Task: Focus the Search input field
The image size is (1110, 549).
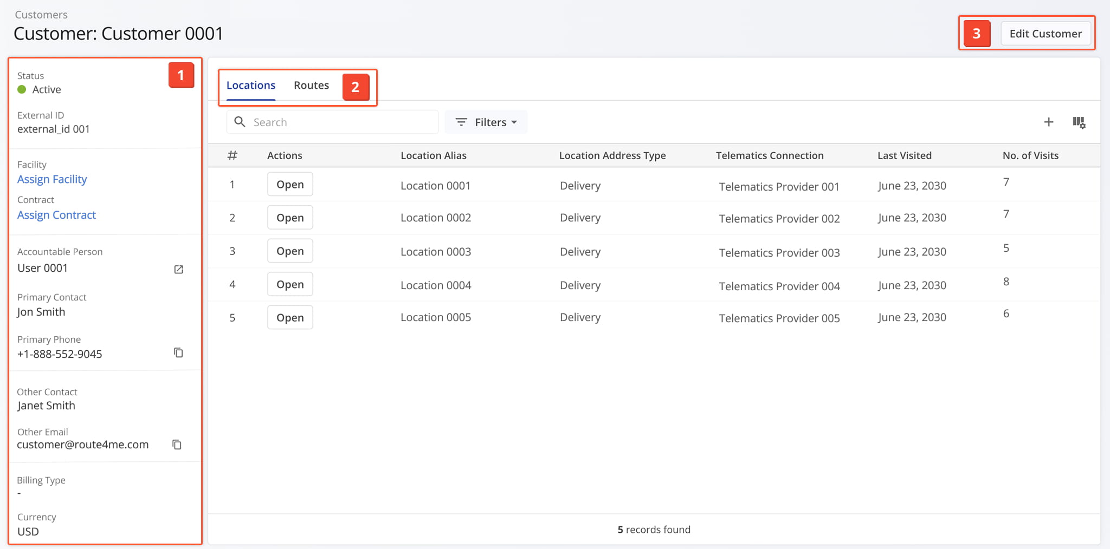Action: coord(341,122)
